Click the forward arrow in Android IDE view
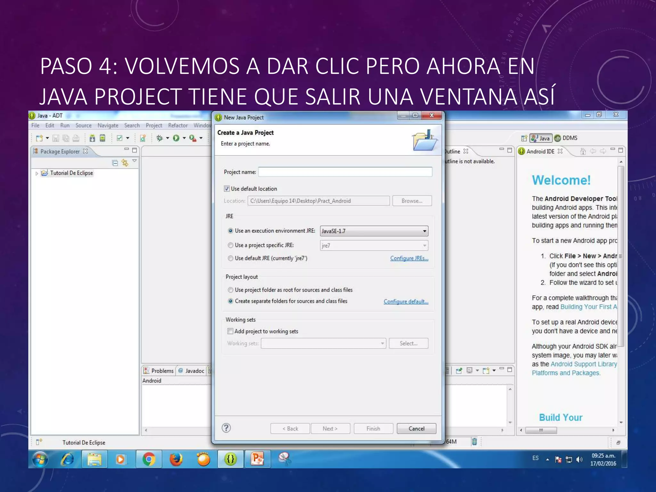Image resolution: width=656 pixels, height=492 pixels. [603, 151]
